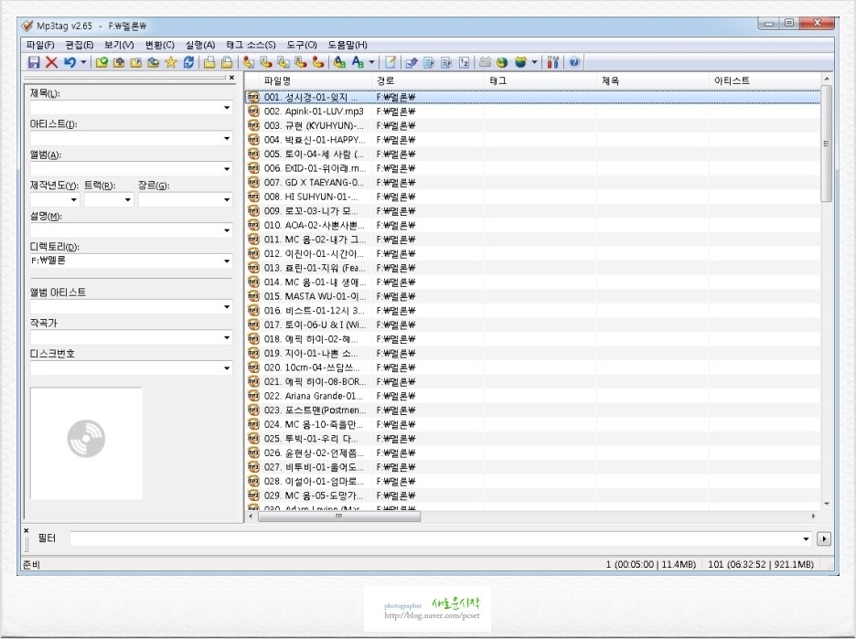The height and width of the screenshot is (639, 856).
Task: Open the 파일(F) menu
Action: click(40, 45)
